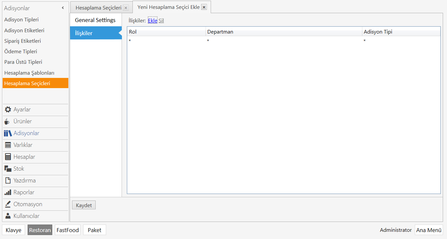Select the highlighted Hesaplama Seçicleri item
Viewport: 447px width, 239px height.
pyautogui.click(x=35, y=83)
